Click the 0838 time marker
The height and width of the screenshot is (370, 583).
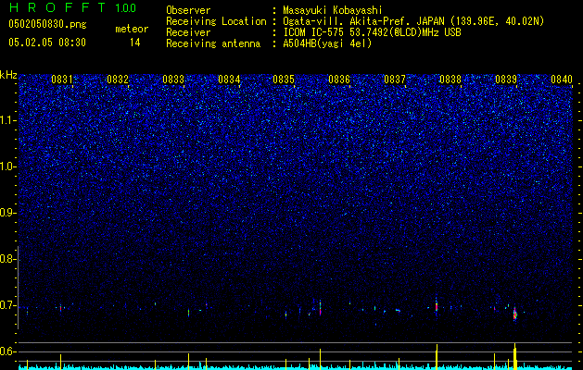(x=450, y=80)
